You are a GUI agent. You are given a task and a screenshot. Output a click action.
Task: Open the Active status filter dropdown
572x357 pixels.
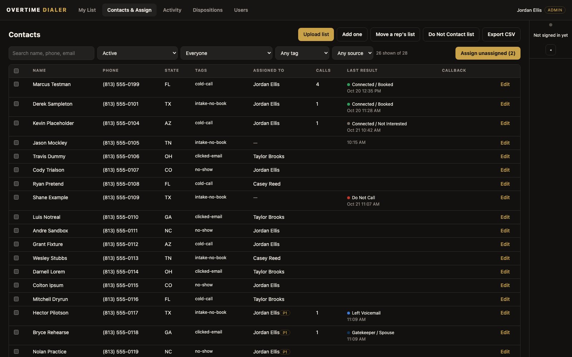click(137, 53)
